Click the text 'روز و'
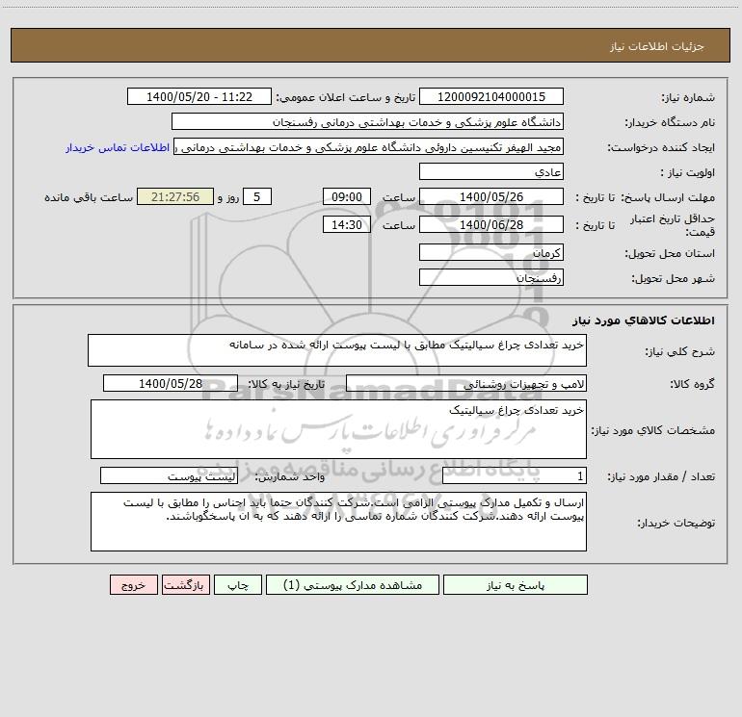This screenshot has height=717, width=742. (x=228, y=197)
